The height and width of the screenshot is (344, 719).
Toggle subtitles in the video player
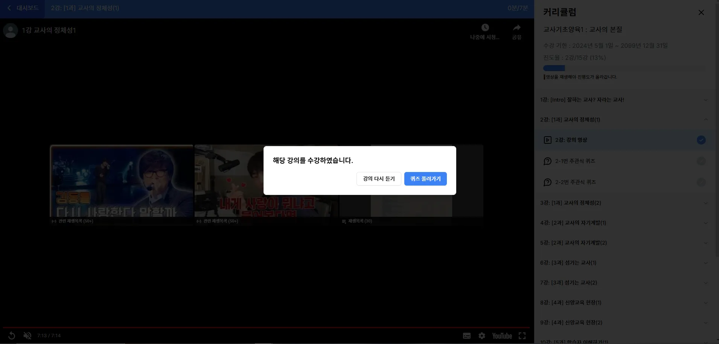[467, 336]
